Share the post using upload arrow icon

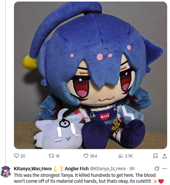(x=165, y=156)
